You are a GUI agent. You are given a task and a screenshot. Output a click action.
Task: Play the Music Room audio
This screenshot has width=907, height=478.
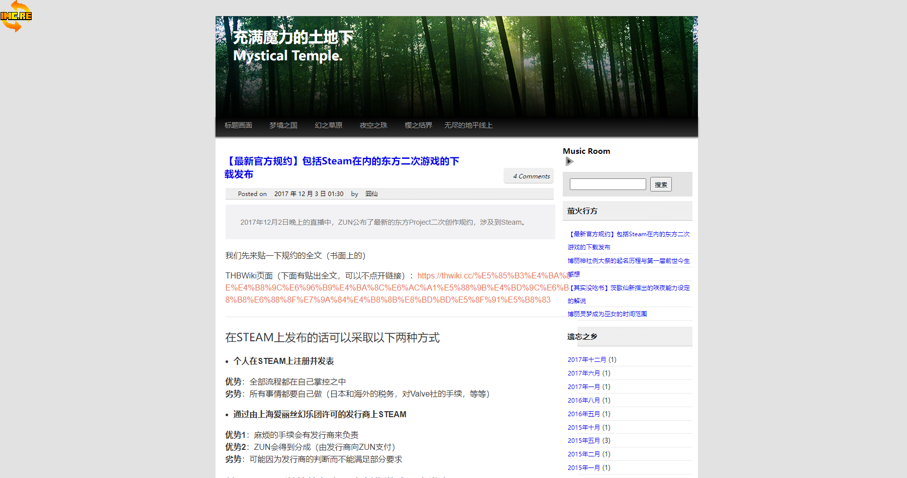[569, 161]
